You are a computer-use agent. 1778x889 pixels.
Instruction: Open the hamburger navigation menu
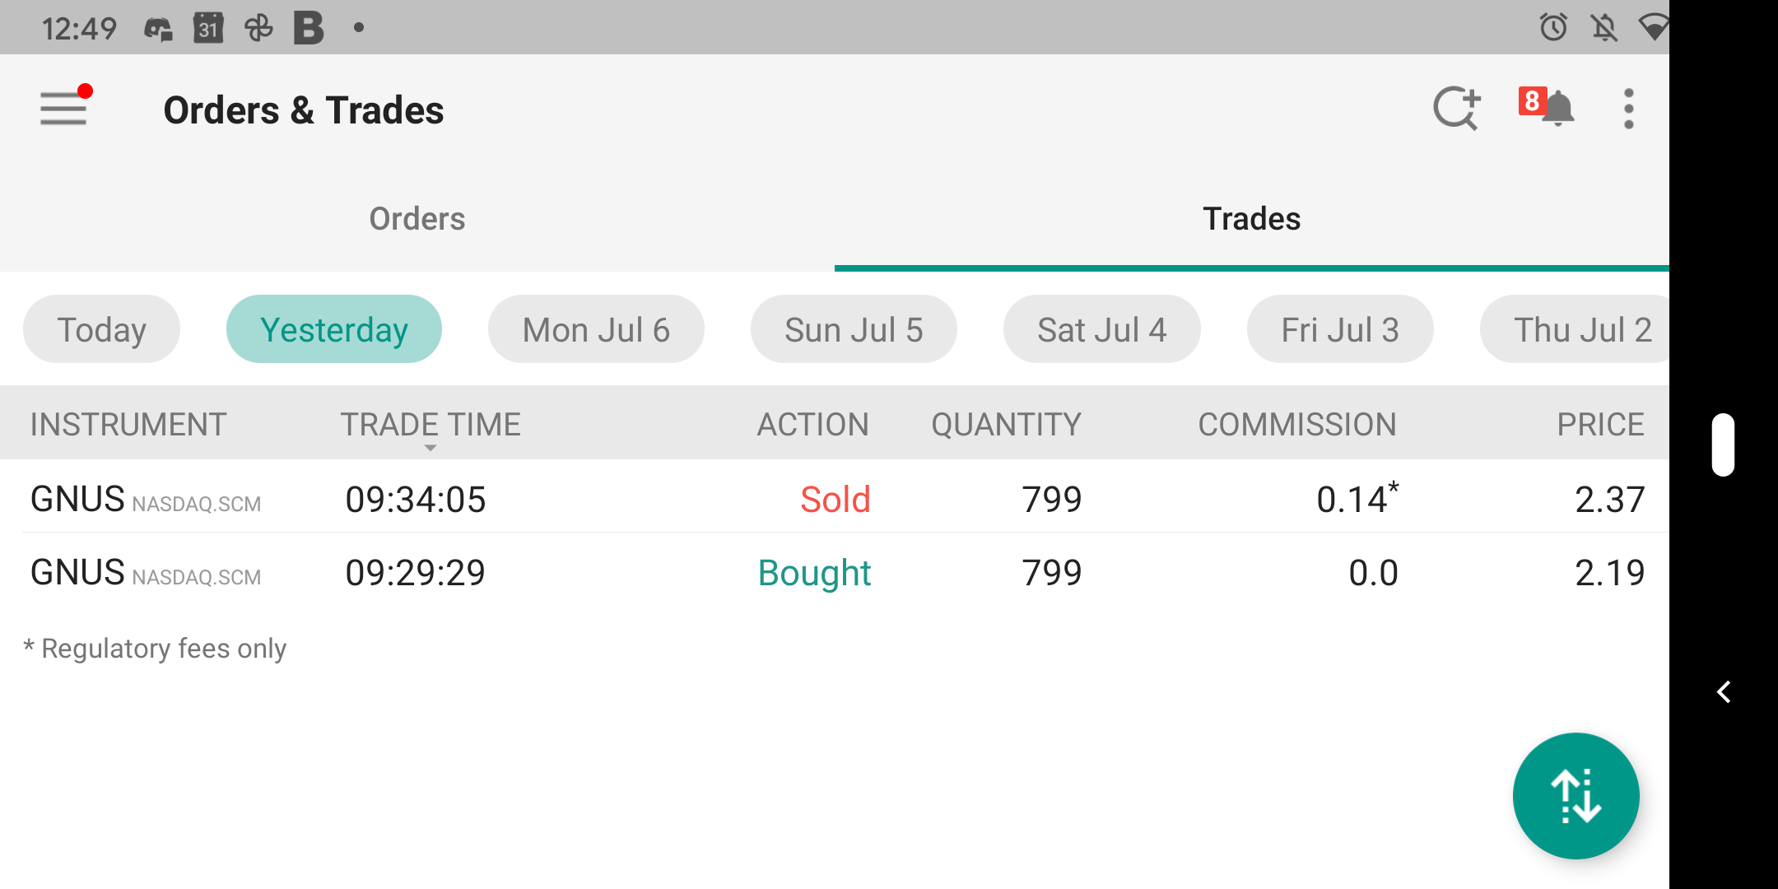coord(63,109)
